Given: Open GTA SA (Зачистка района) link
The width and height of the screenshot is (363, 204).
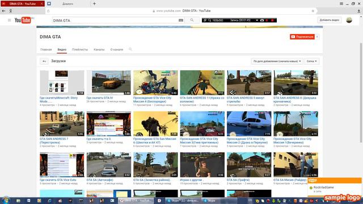Looking at the screenshot, I should 151,180.
